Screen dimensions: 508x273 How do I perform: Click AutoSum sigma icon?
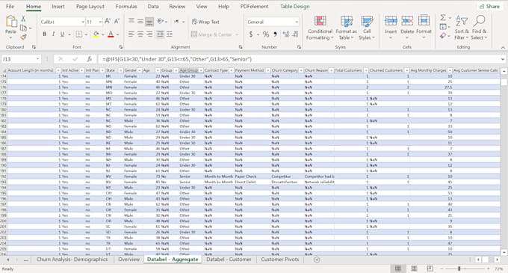(x=443, y=17)
